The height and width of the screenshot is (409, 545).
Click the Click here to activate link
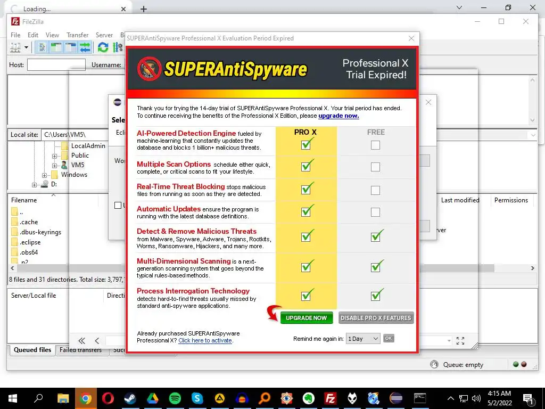click(x=205, y=340)
